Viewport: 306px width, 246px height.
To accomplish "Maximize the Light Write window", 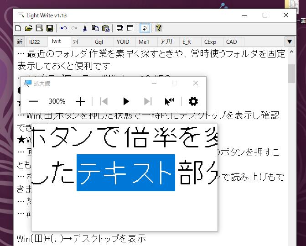I will (265, 15).
